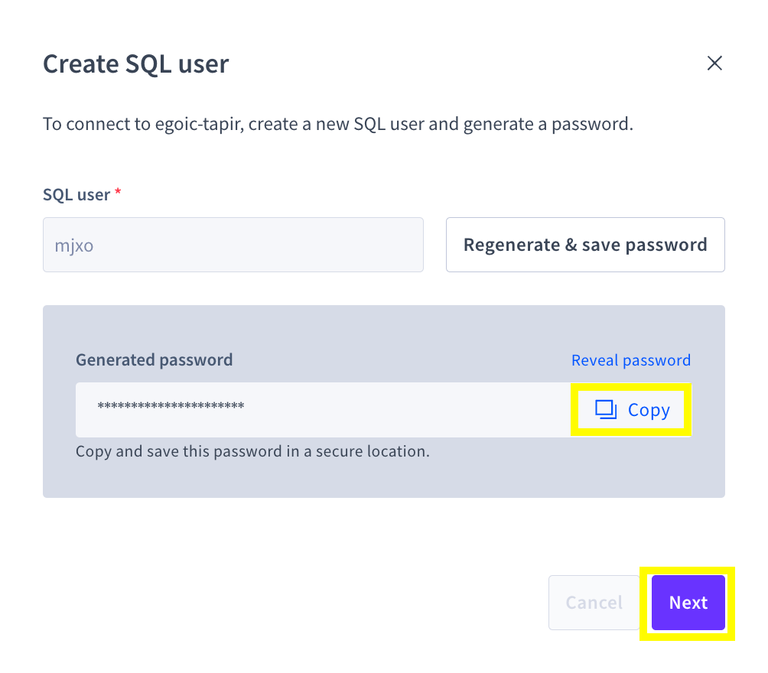Click the "Create SQL user" dialog title

tap(135, 63)
